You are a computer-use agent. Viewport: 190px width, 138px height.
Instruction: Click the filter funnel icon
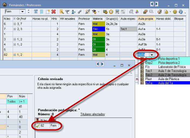tap(67, 12)
